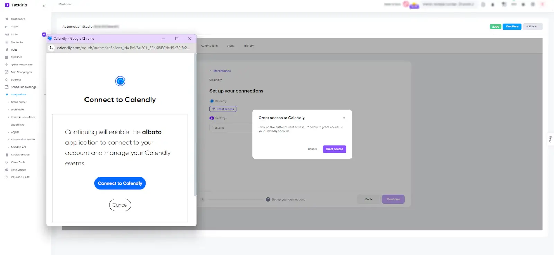Click Cancel in the Calendly popup
The height and width of the screenshot is (255, 554).
pyautogui.click(x=120, y=205)
